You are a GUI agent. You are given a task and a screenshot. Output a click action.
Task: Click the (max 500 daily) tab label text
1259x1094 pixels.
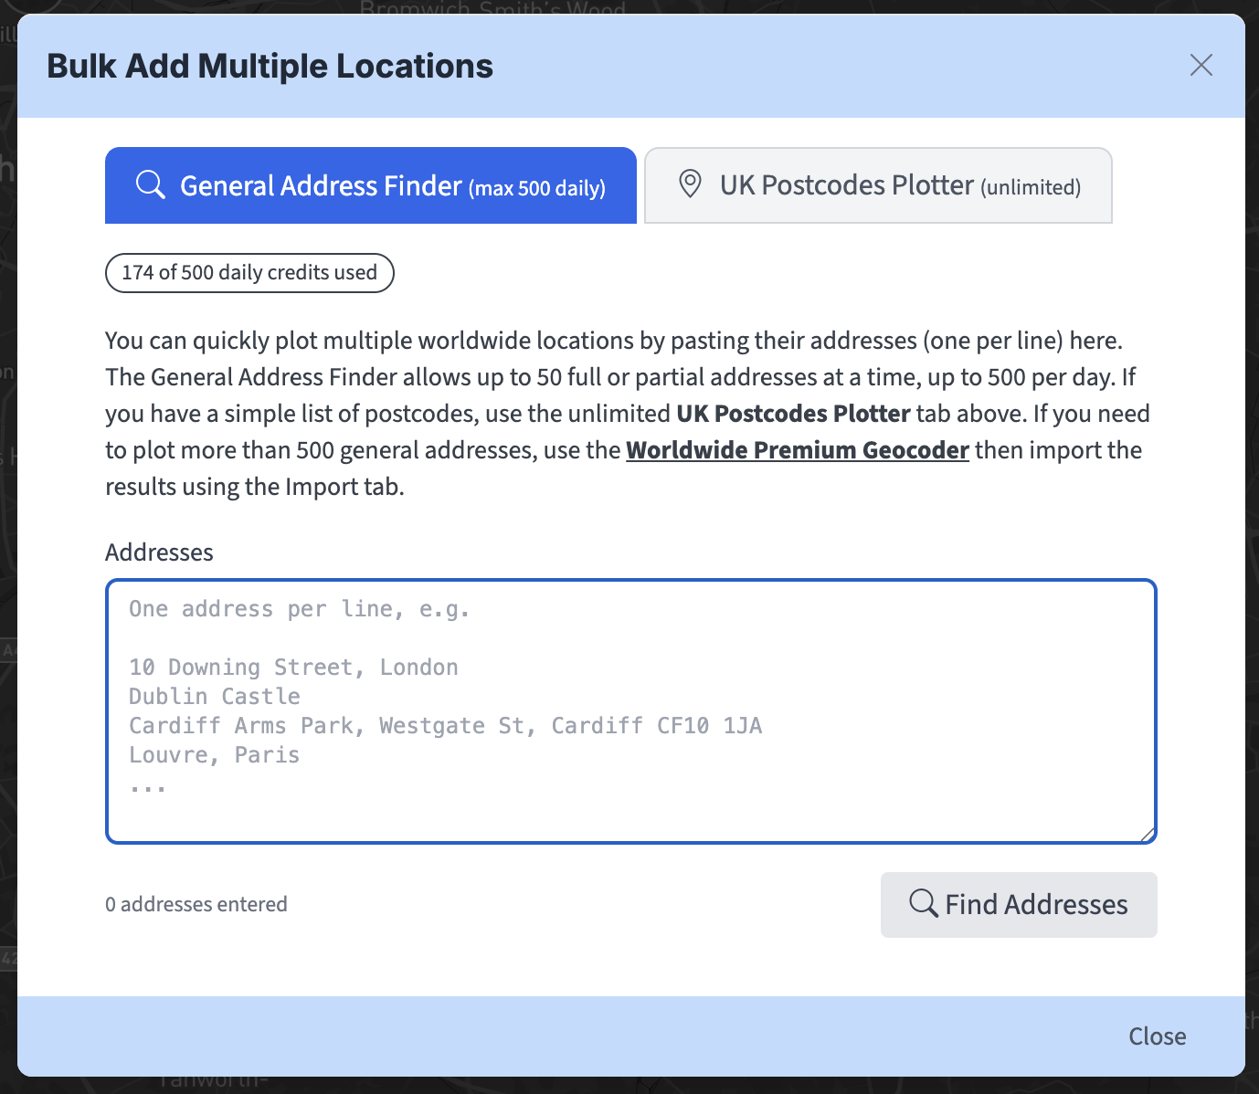coord(537,189)
